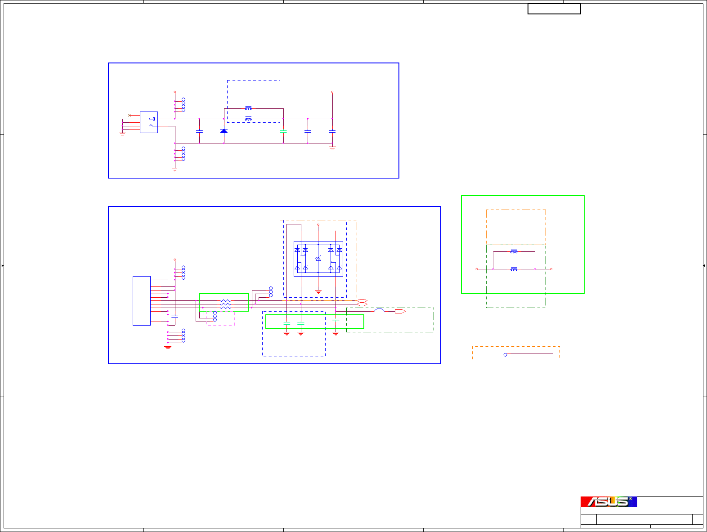Click the top-left diode of the ESD diode array
707x532 pixels.
297,250
